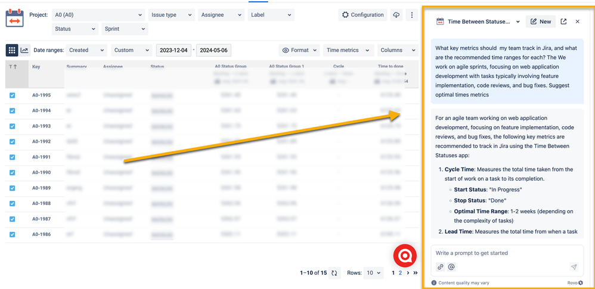Open the Project A0 dropdown
The height and width of the screenshot is (289, 595).
(x=98, y=15)
